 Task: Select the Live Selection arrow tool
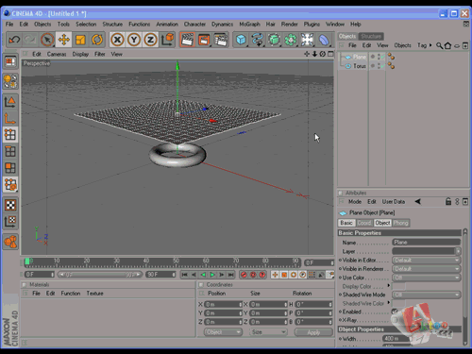[x=47, y=40]
